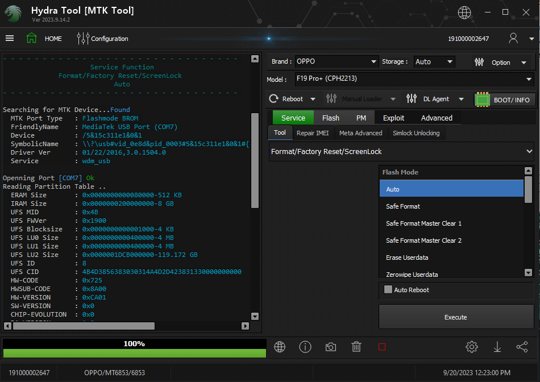Screen dimensions: 540x382
Task: Open the Model dropdown F19 Pro+
Action: [x=414, y=79]
